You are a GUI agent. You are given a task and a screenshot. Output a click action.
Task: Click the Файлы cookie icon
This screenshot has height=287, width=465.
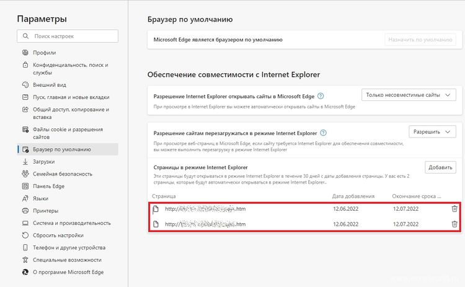pos(25,130)
